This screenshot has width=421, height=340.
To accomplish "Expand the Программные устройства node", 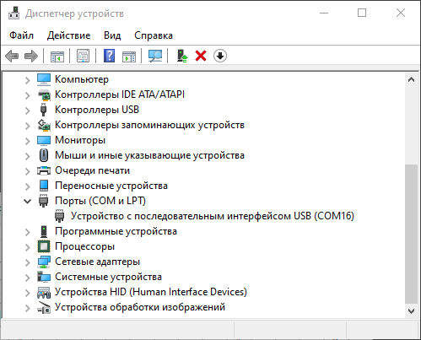I will [27, 232].
